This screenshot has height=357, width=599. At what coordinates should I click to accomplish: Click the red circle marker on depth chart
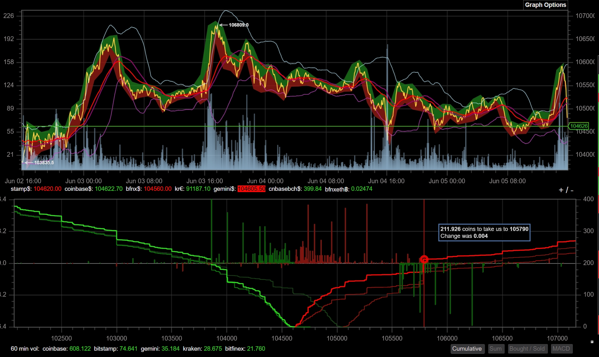click(x=424, y=260)
